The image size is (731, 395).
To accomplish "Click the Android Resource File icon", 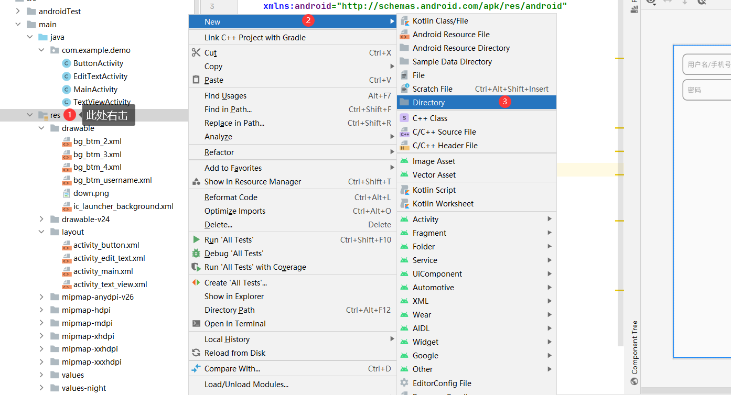I will click(x=404, y=35).
